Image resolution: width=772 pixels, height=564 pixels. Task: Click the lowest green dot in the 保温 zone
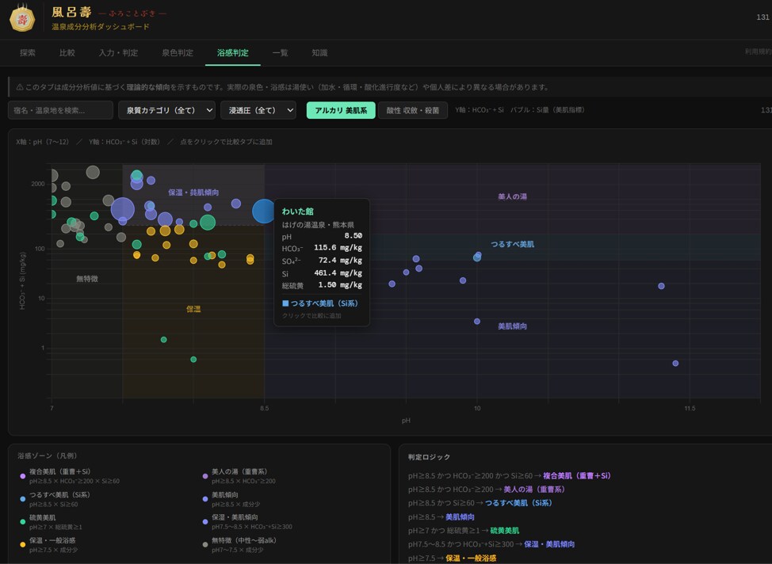coord(193,360)
